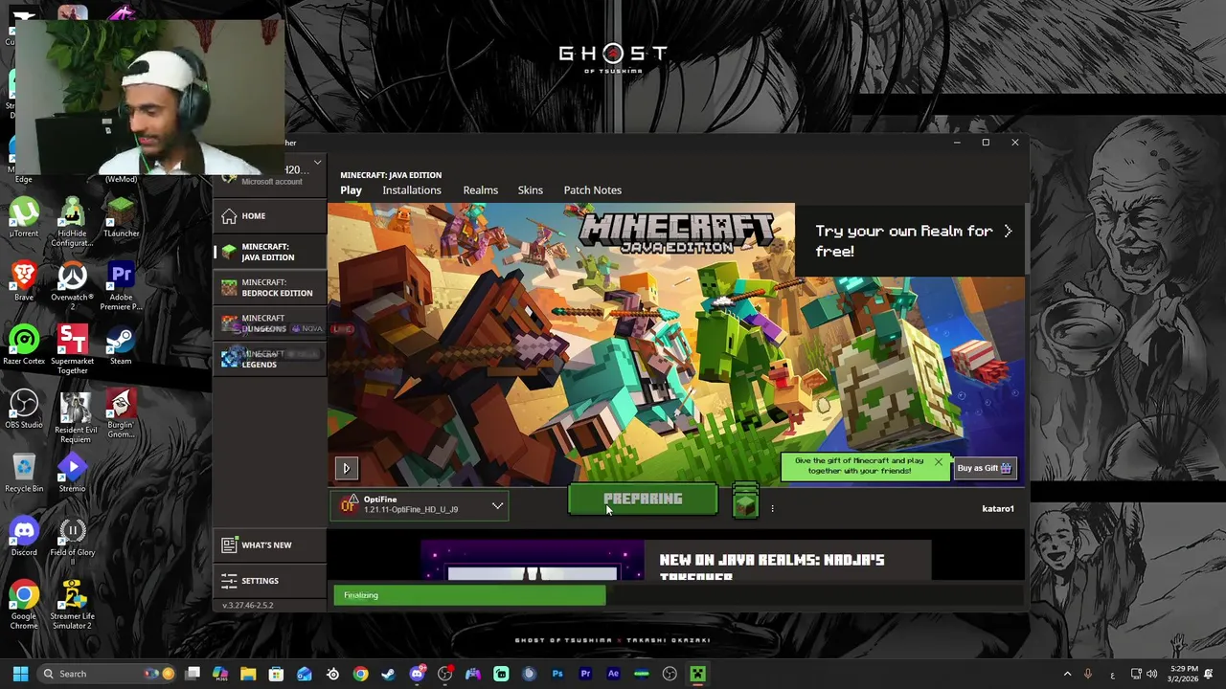Screen dimensions: 1226x689
Task: Click the banner play arrow icon
Action: [x=346, y=468]
